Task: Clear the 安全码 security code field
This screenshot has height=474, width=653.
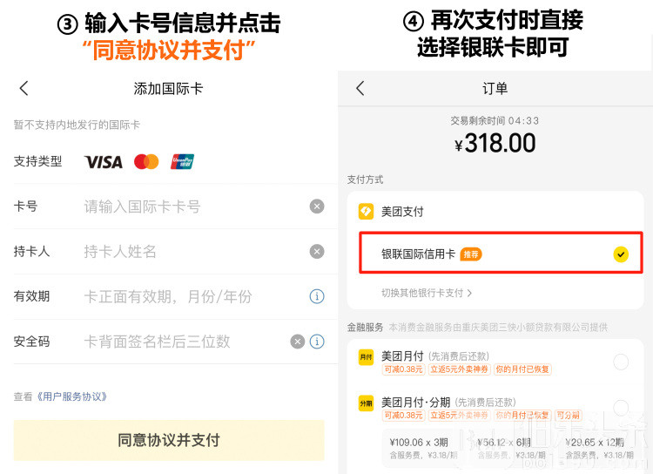Action: click(298, 342)
